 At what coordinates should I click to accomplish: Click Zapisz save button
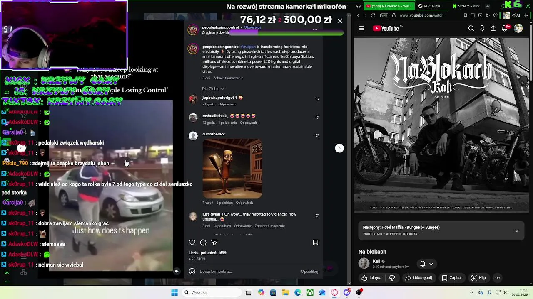coord(452,278)
